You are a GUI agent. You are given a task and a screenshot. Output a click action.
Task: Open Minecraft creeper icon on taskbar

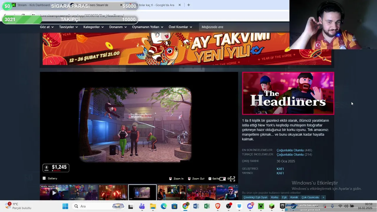click(261, 206)
